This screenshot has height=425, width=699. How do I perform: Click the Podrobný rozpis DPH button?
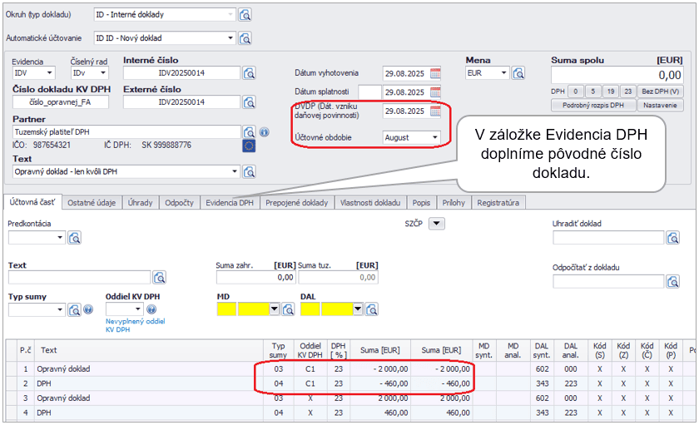(593, 106)
